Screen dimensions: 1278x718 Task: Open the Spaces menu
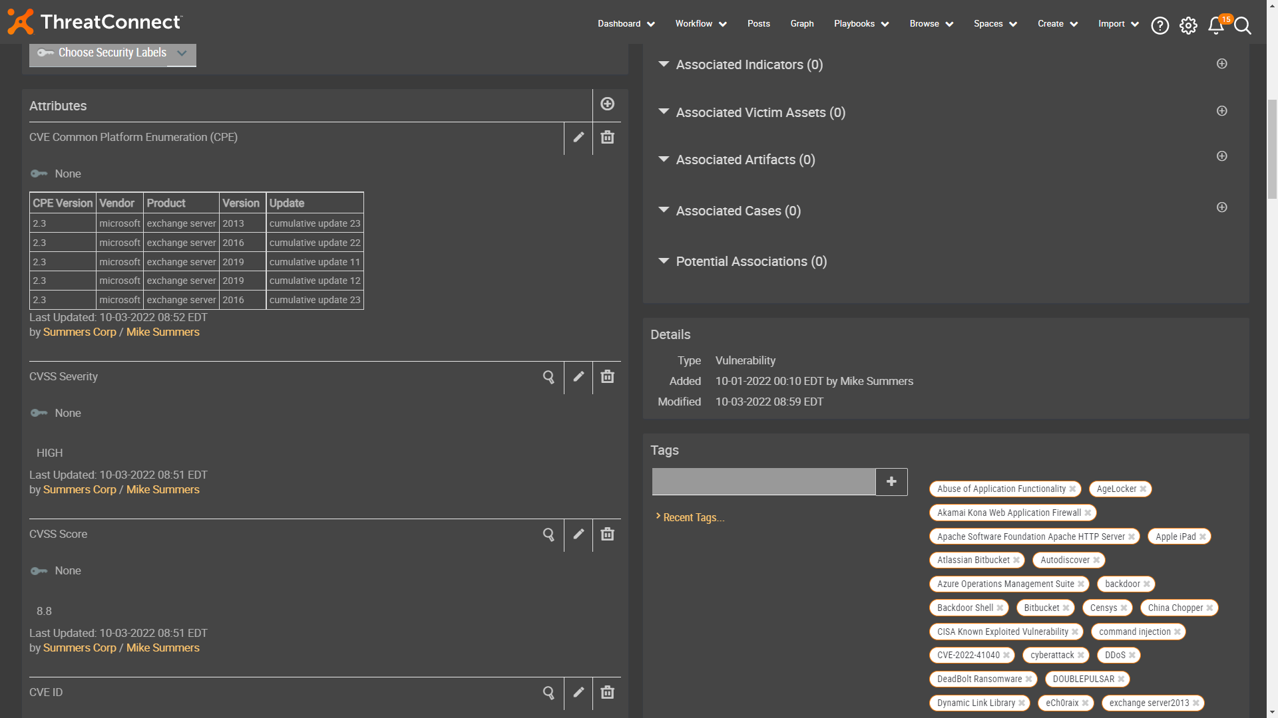(996, 24)
